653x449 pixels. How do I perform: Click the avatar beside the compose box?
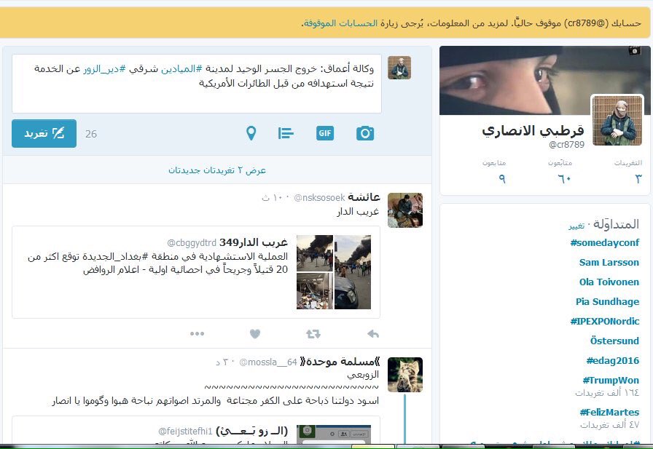pyautogui.click(x=399, y=68)
